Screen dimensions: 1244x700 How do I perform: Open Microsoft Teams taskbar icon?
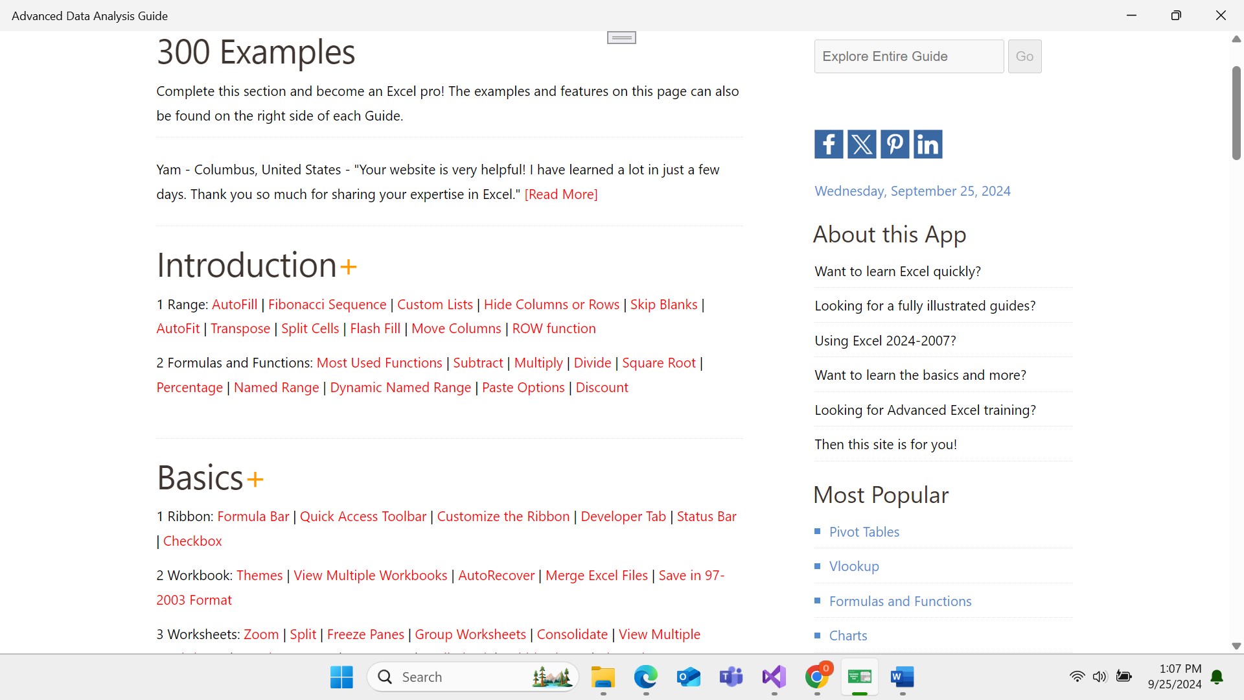(731, 677)
